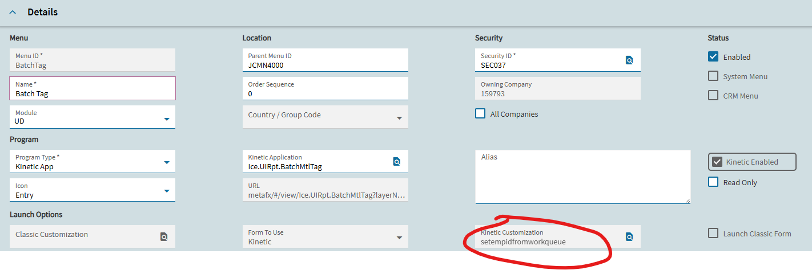The width and height of the screenshot is (812, 270).
Task: Check the CRM Menu checkbox
Action: pyautogui.click(x=713, y=95)
